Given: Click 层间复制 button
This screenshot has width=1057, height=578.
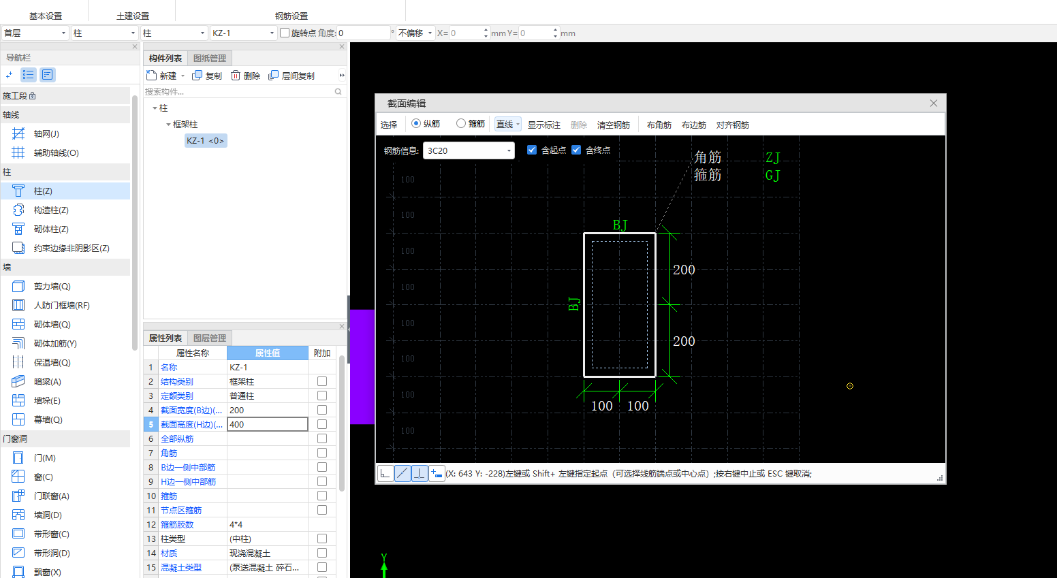Looking at the screenshot, I should 291,76.
